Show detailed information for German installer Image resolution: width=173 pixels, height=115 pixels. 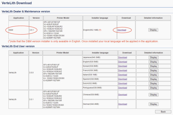tap(153, 104)
